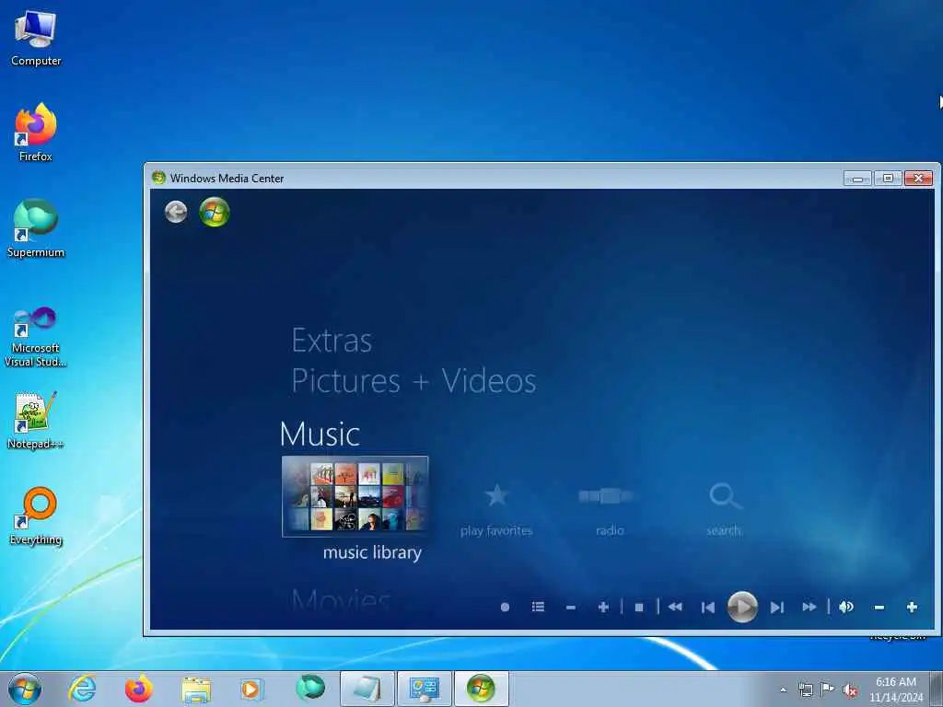Raise volume with the rightmost plus button
943x707 pixels.
pyautogui.click(x=912, y=608)
